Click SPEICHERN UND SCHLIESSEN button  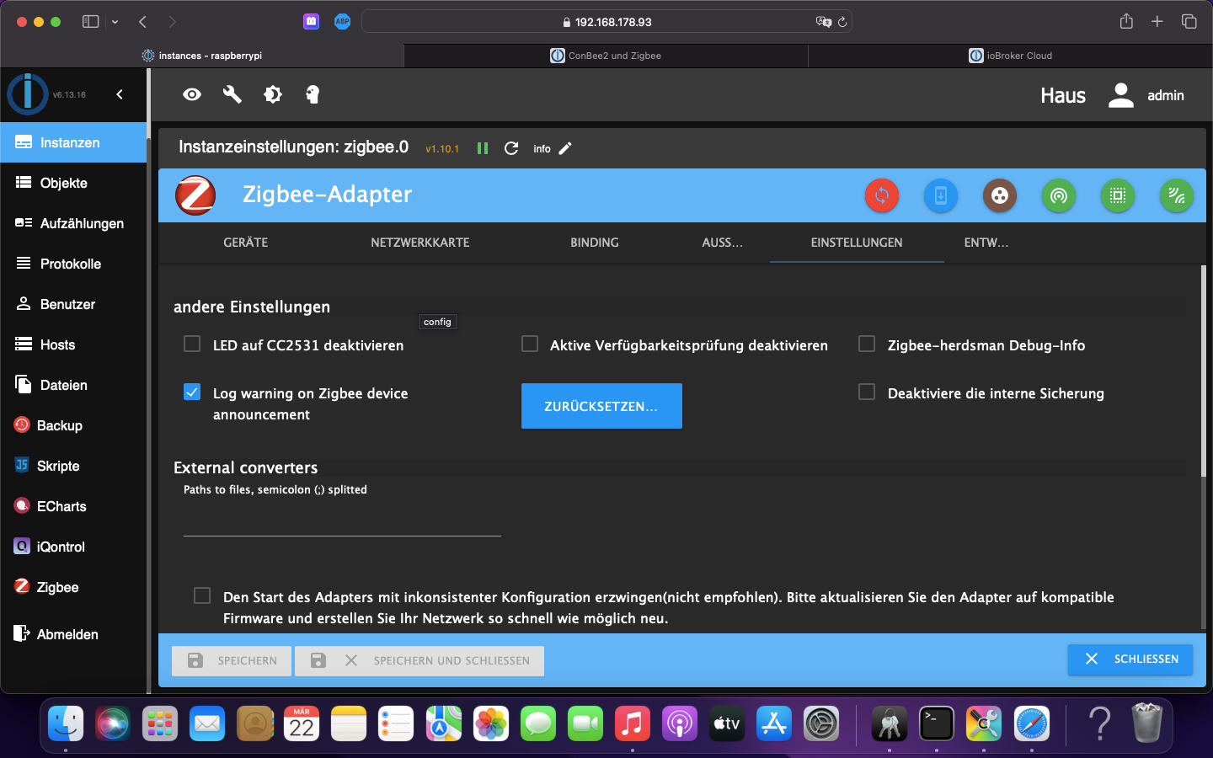coord(419,661)
